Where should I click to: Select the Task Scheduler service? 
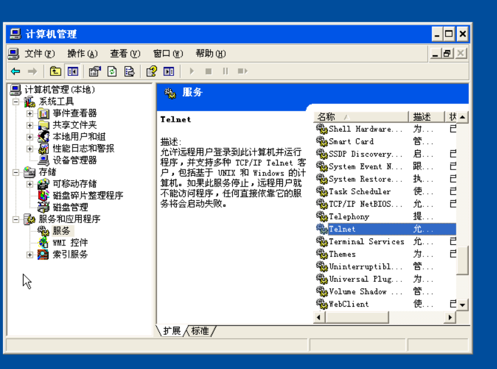pyautogui.click(x=386, y=191)
